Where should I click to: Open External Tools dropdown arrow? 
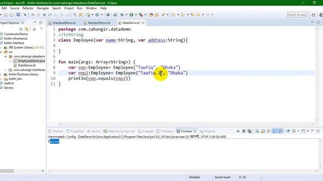pos(145,15)
